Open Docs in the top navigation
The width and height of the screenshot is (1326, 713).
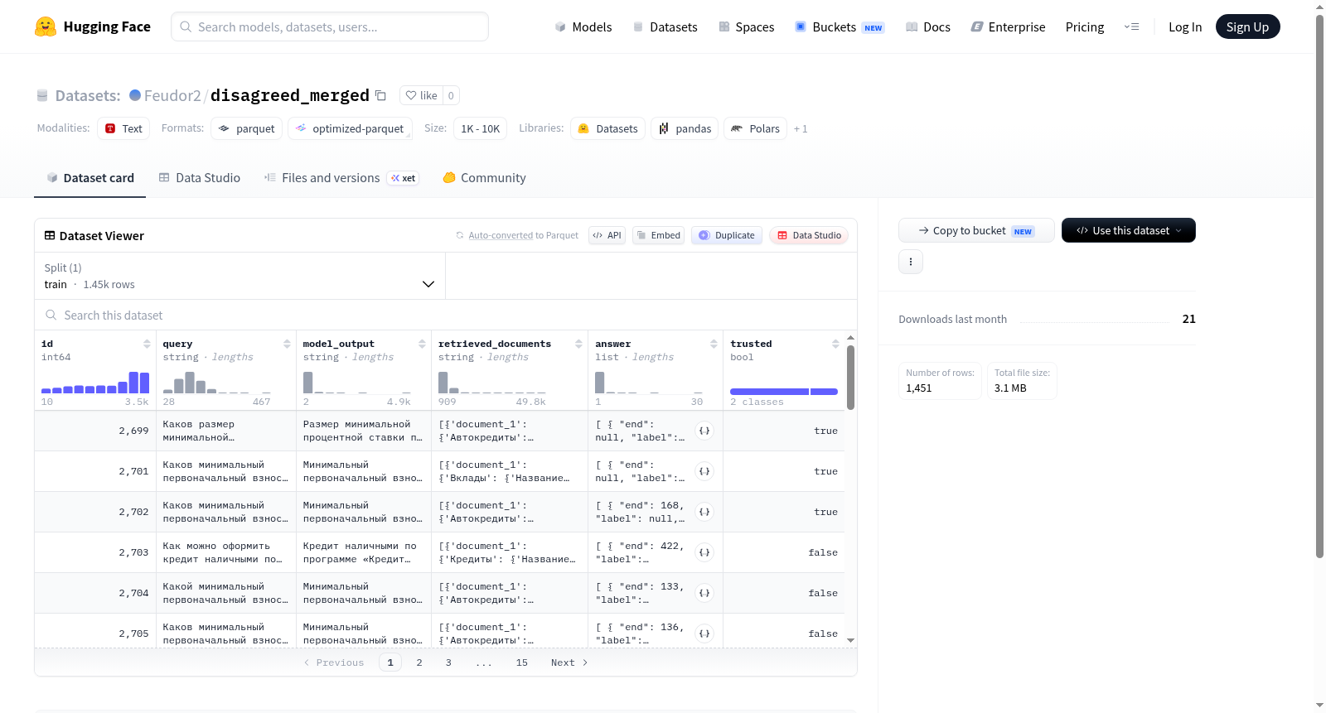pyautogui.click(x=928, y=27)
